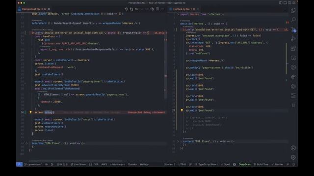
Task: Click server.close() in the left editor
Action: (x=45, y=130)
